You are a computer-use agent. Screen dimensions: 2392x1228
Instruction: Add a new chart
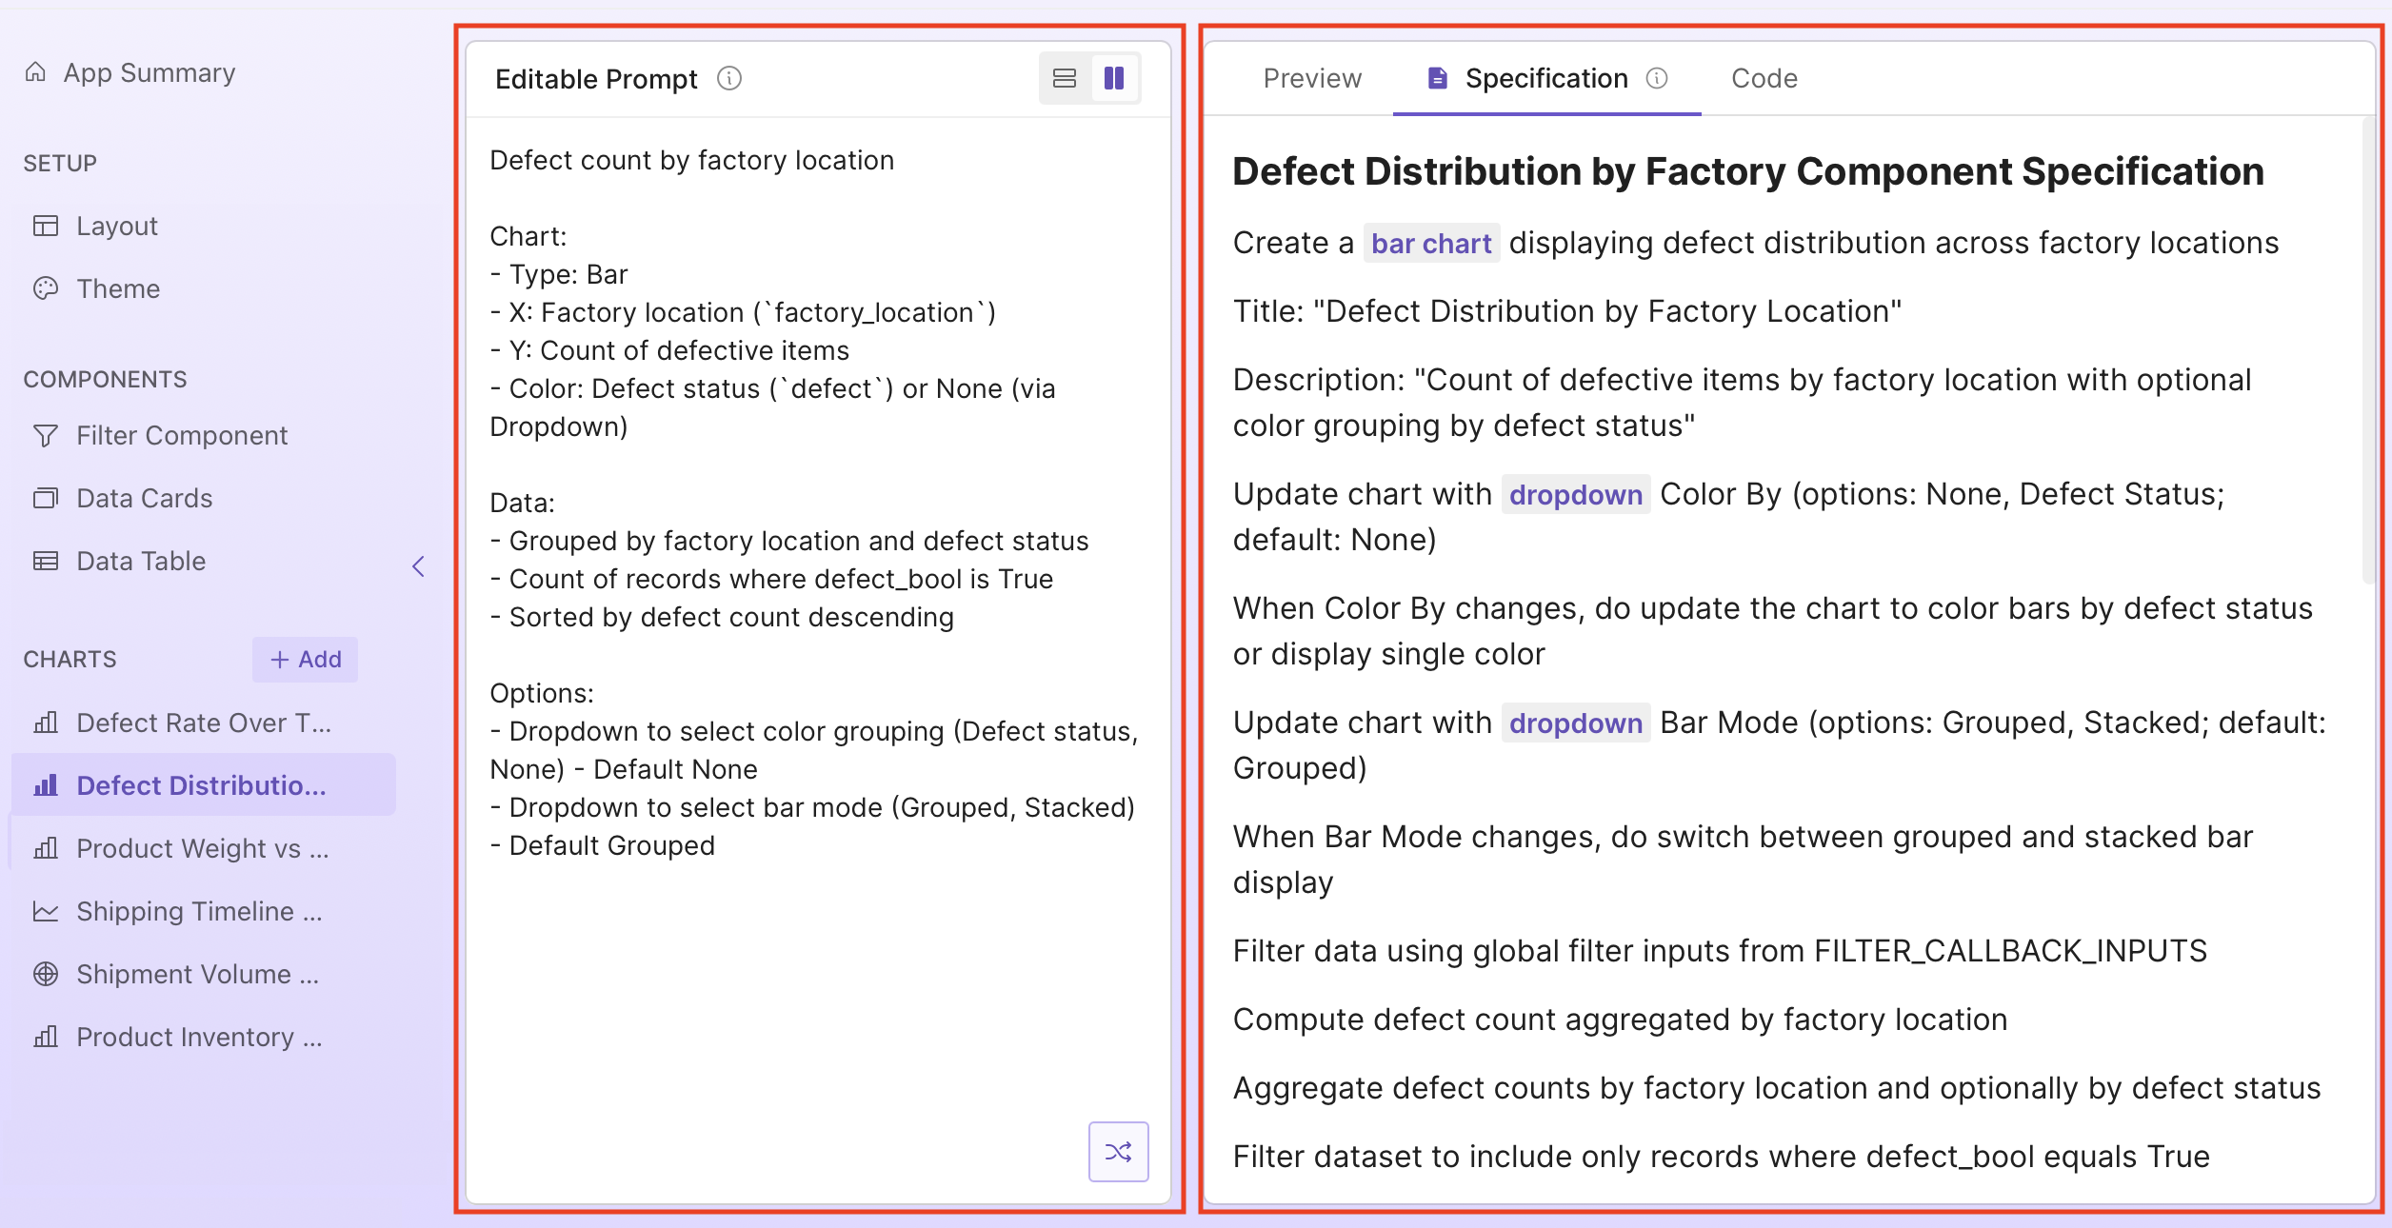305,659
